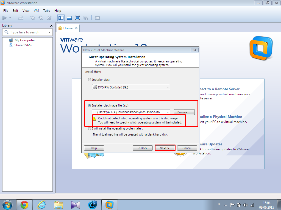Click the Software Updates link
This screenshot has height=210, width=281.
(211, 144)
